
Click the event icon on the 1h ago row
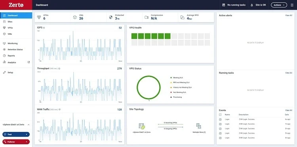pyautogui.click(x=220, y=124)
